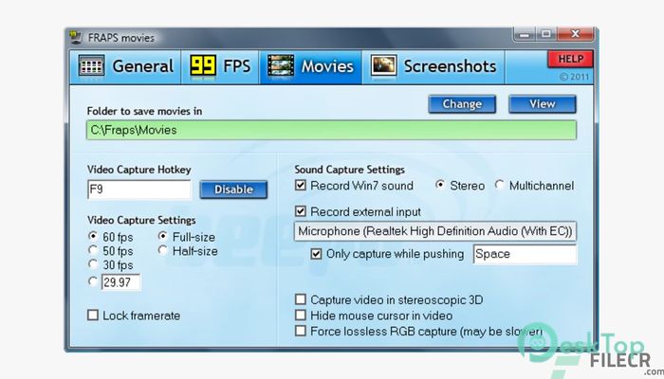Disable the video capture hotkey
664x379 pixels.
[233, 189]
